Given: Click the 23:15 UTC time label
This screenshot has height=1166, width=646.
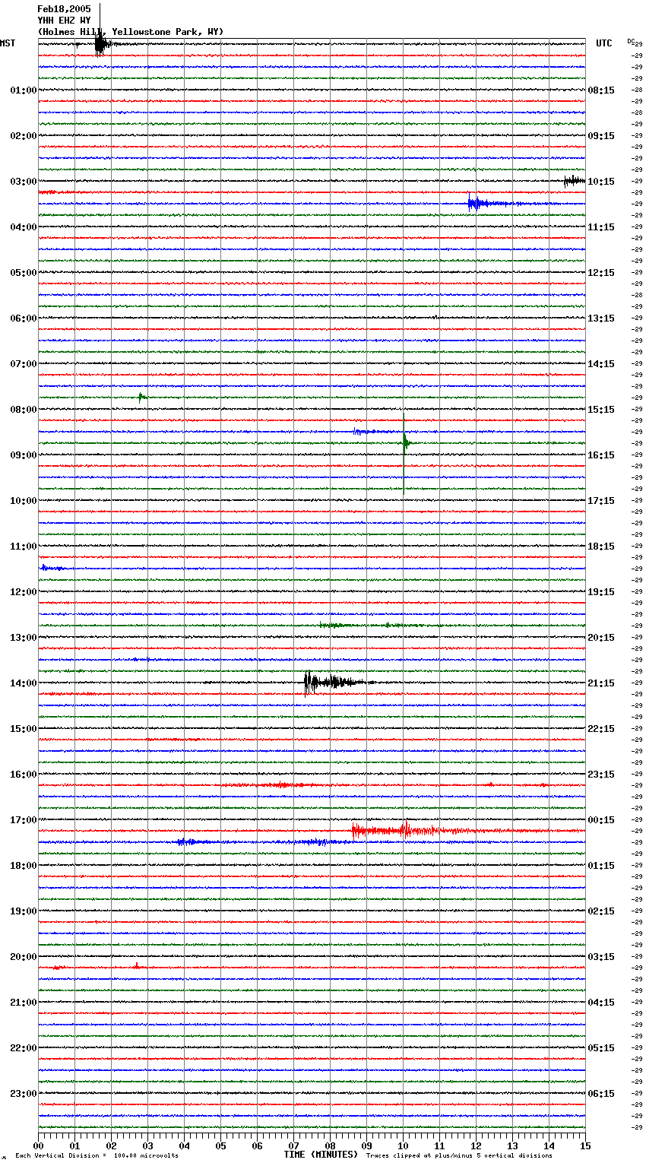Looking at the screenshot, I should tap(601, 775).
